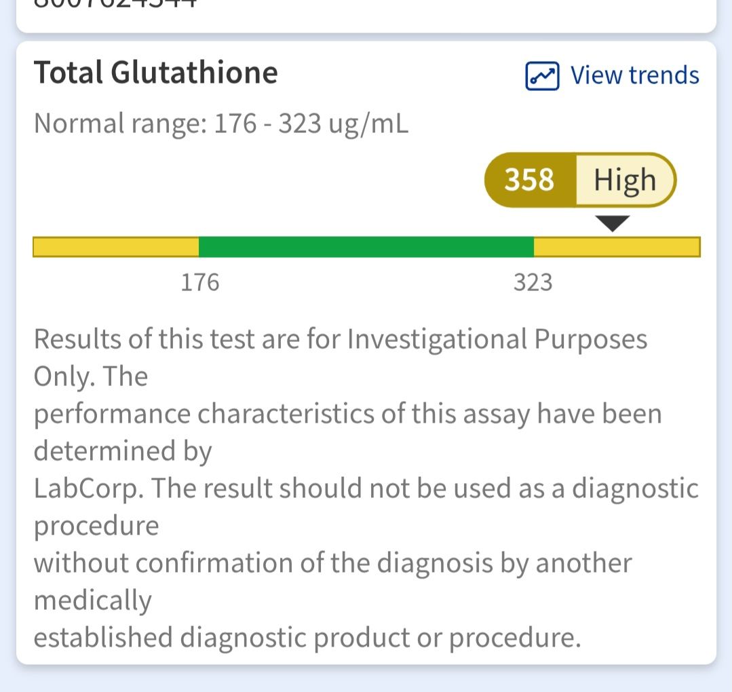Screen dimensions: 732x692
Task: Click the Normal range 176 - 323 text
Action: (x=221, y=124)
